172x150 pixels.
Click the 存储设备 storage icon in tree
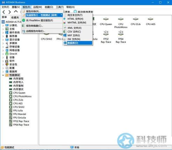(x=7, y=47)
